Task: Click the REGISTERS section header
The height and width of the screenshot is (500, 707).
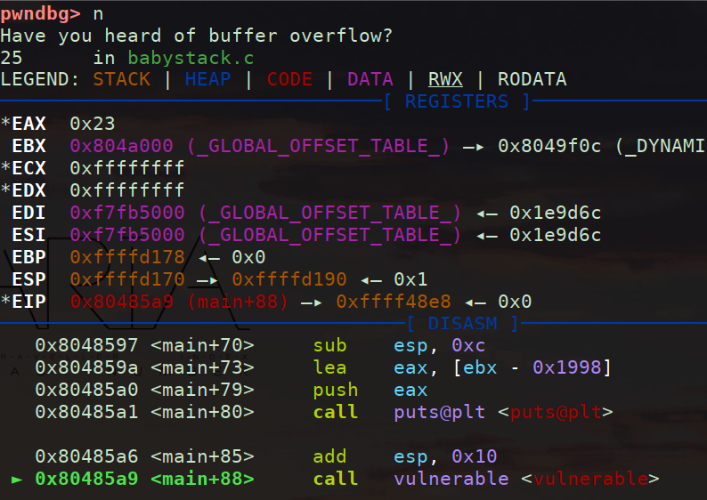Action: click(x=458, y=101)
